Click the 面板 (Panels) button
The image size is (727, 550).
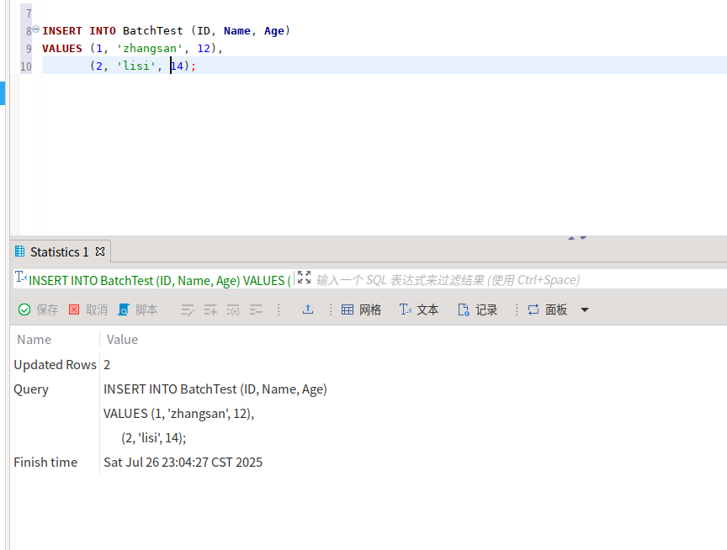[x=547, y=309]
